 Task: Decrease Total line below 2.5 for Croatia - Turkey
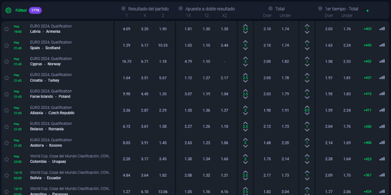pos(245,81)
